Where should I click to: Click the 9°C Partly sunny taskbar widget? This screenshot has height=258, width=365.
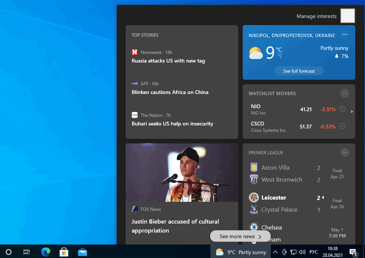[x=241, y=252]
